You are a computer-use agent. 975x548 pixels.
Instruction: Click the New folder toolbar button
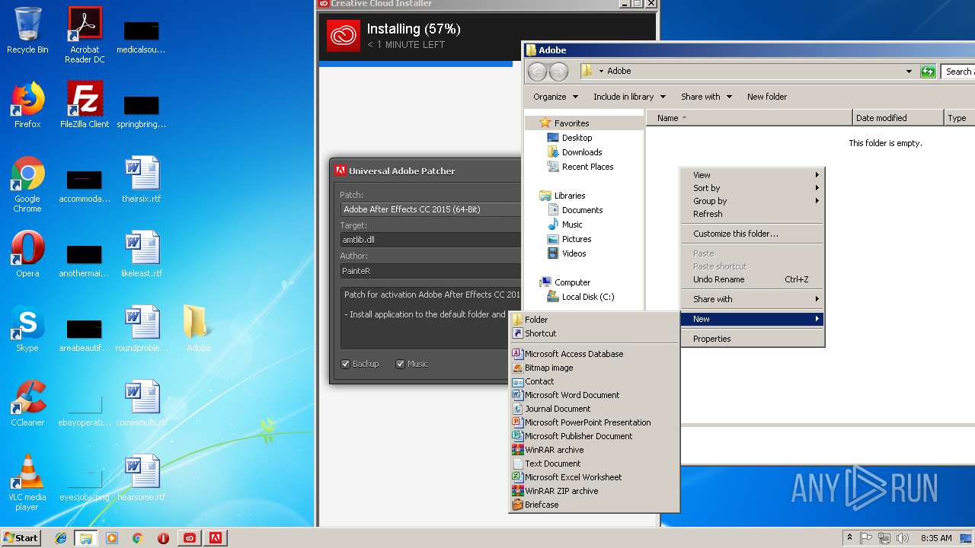point(767,97)
